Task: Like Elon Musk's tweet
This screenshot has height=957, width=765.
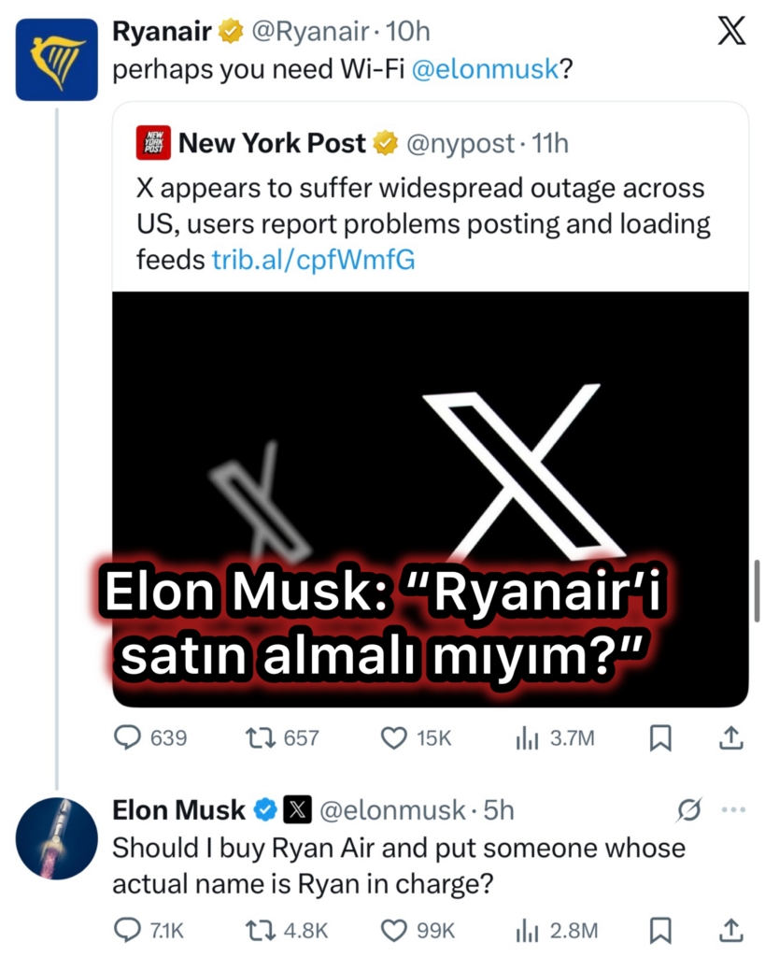Action: pos(393,930)
